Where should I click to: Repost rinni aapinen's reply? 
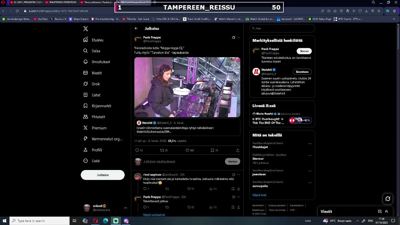pyautogui.click(x=167, y=189)
